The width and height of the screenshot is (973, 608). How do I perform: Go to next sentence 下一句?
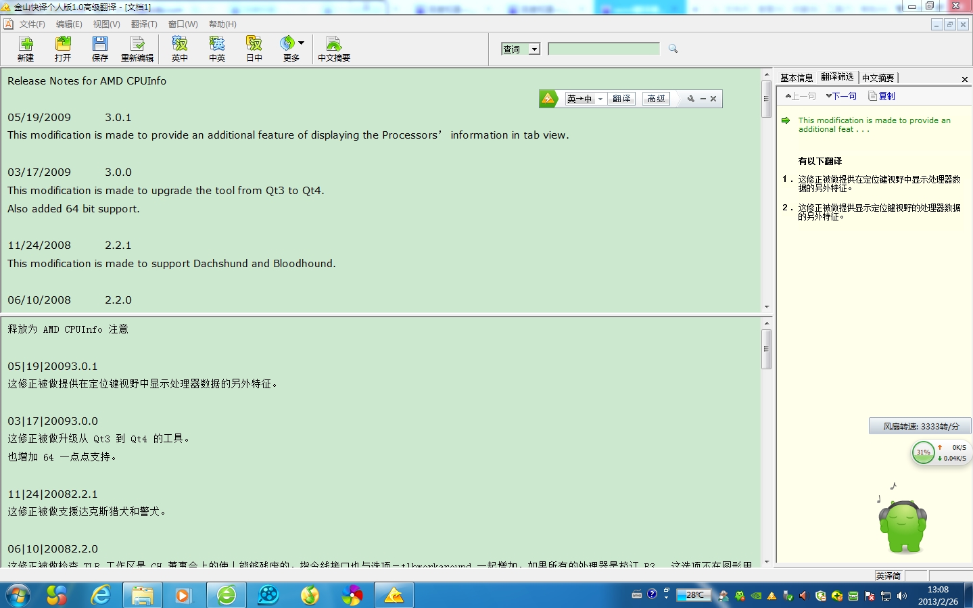click(x=841, y=96)
